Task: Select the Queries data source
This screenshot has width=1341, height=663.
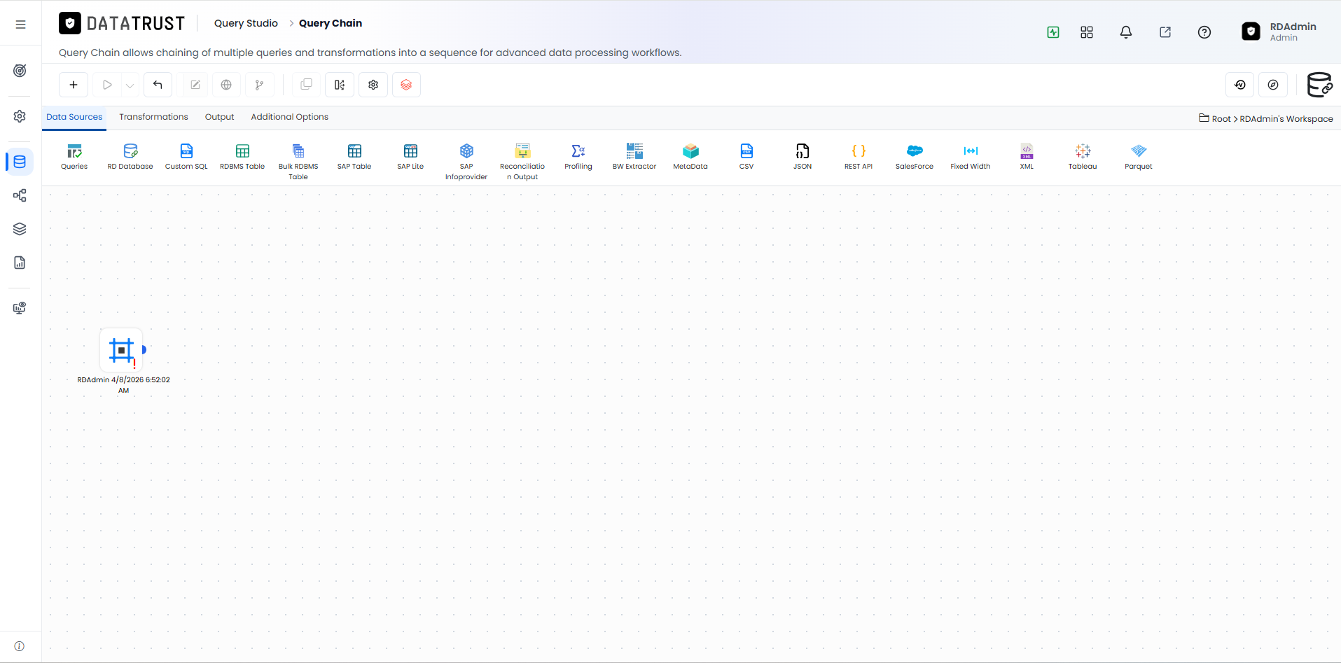Action: pos(74,157)
